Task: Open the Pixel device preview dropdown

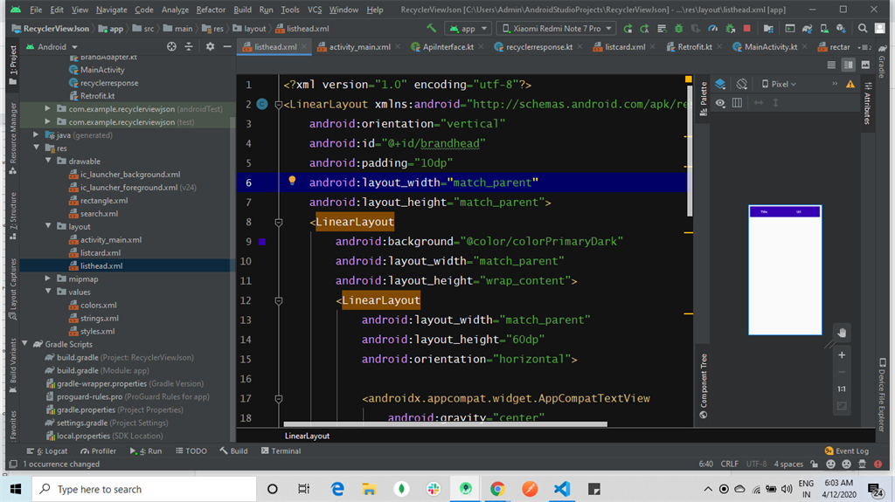Action: (x=778, y=84)
